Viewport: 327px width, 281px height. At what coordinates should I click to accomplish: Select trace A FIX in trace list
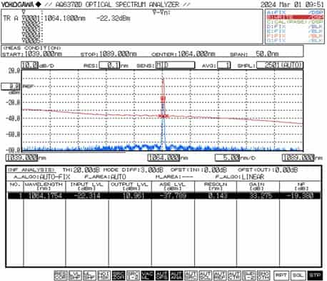[295, 12]
